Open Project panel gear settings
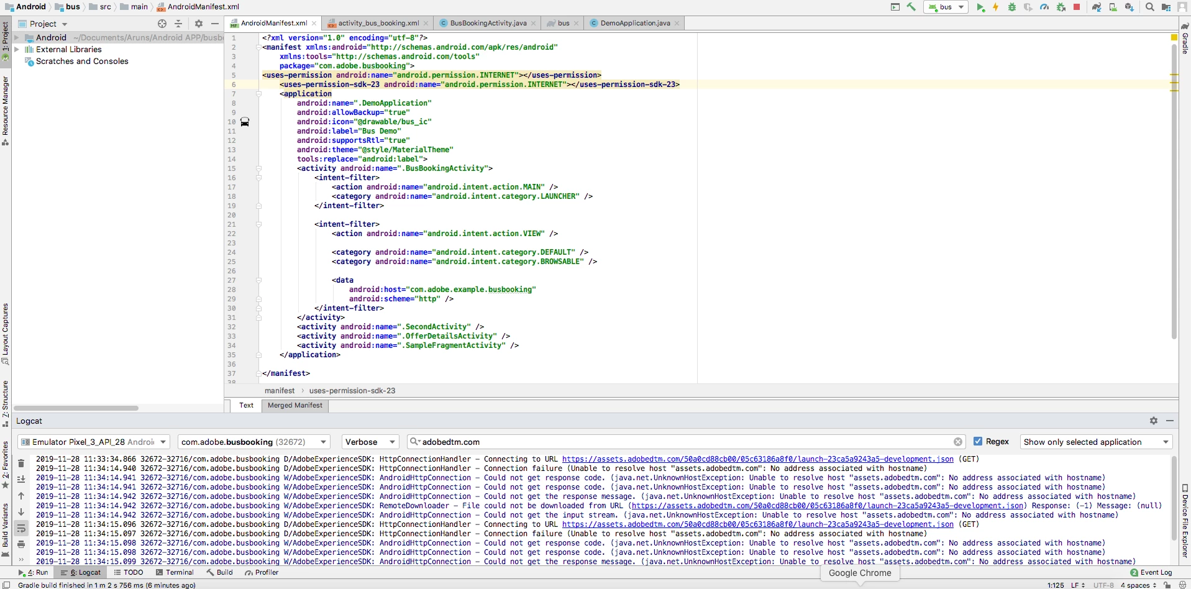This screenshot has height=589, width=1191. click(x=199, y=24)
